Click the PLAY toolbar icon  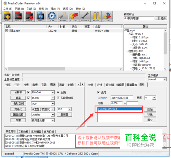[52, 16]
